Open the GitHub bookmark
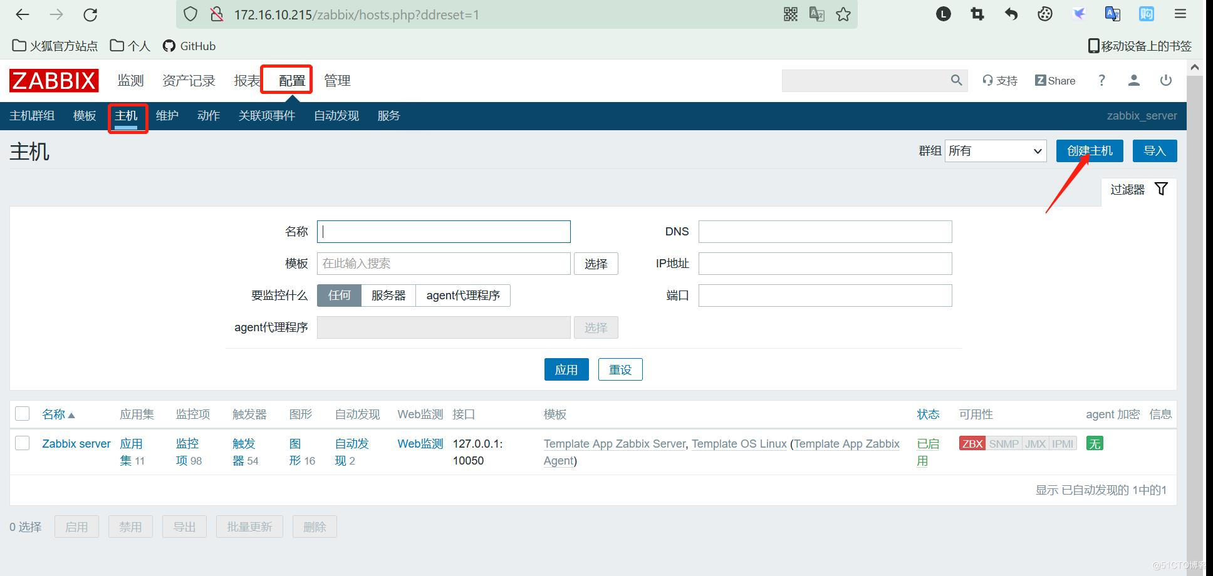This screenshot has width=1213, height=576. [189, 46]
